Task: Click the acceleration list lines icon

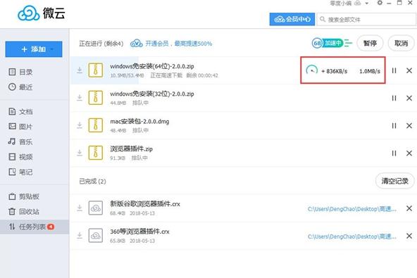Action: (x=349, y=43)
